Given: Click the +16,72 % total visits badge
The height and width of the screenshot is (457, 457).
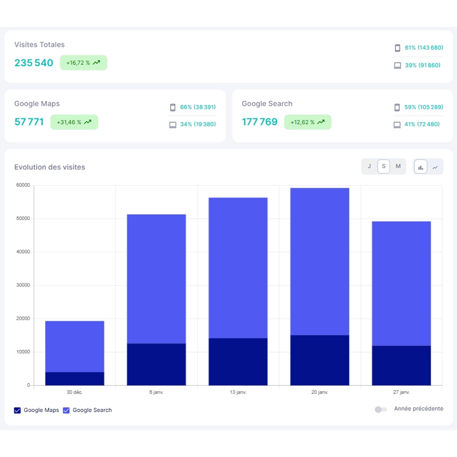Looking at the screenshot, I should [83, 63].
